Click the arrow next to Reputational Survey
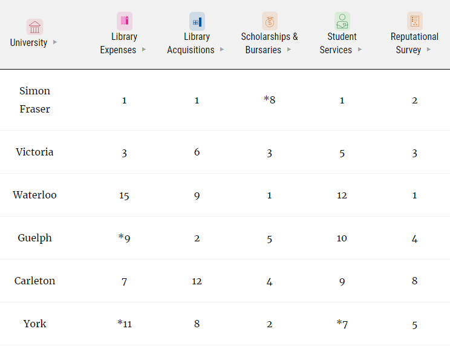This screenshot has height=346, width=450. (429, 50)
